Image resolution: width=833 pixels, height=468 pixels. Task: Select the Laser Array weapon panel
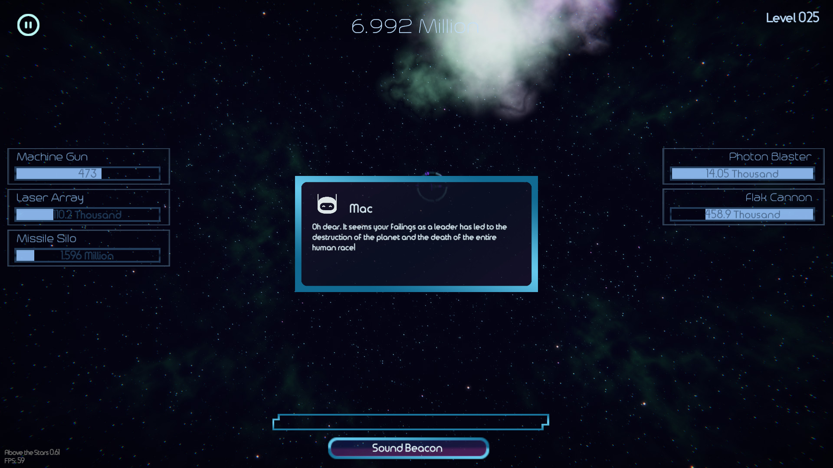88,207
